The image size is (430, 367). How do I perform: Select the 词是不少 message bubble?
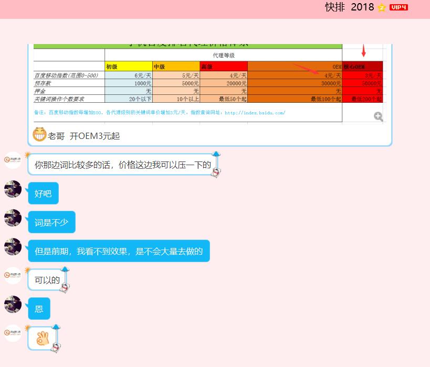[51, 222]
